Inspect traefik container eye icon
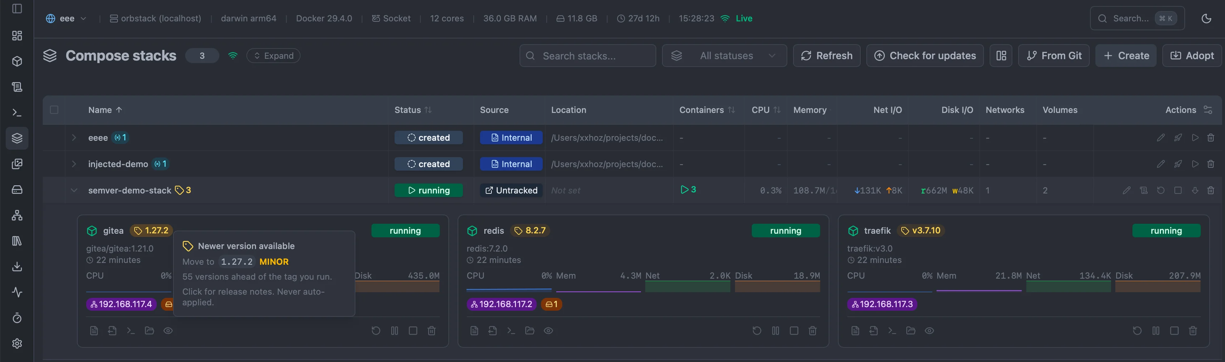 point(929,331)
